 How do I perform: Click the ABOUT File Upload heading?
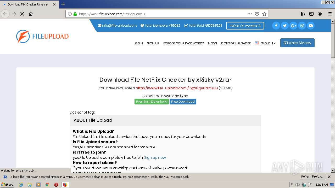tap(93, 120)
